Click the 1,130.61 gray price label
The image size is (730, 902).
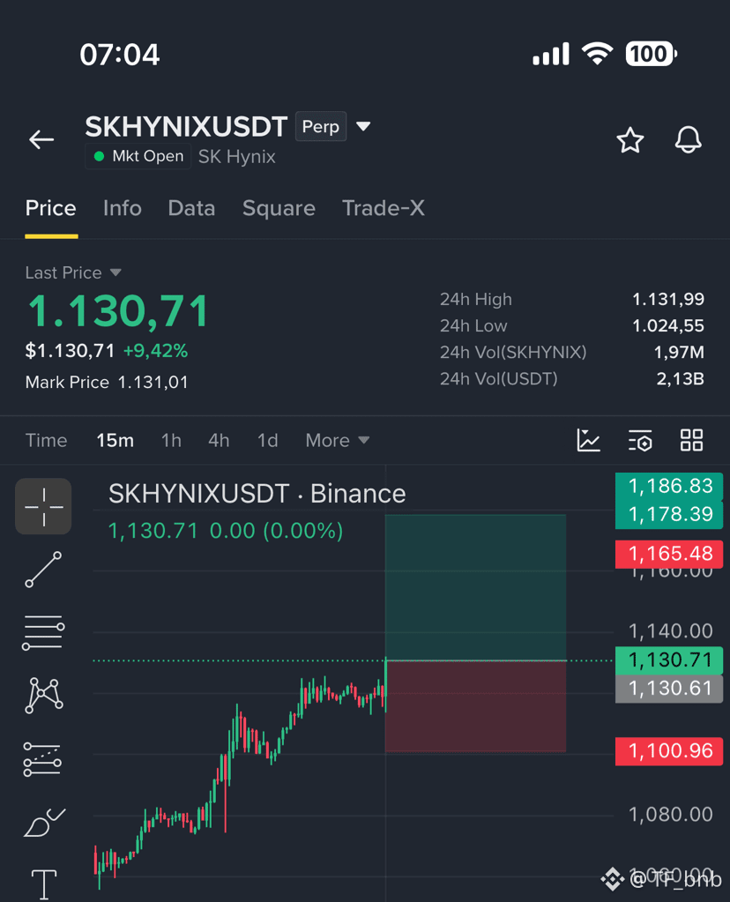[669, 689]
